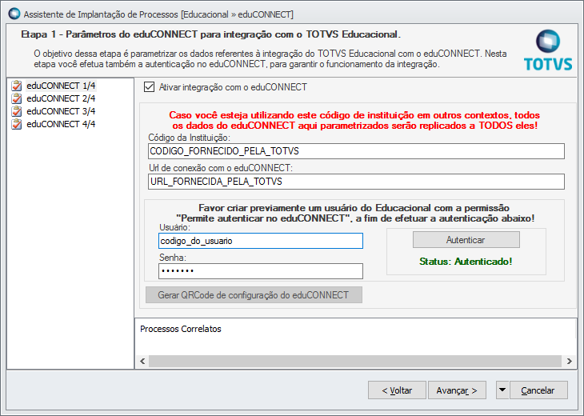Open the dropdown arrow next to Cancelar
Viewport: 584px width, 416px height.
tap(502, 390)
